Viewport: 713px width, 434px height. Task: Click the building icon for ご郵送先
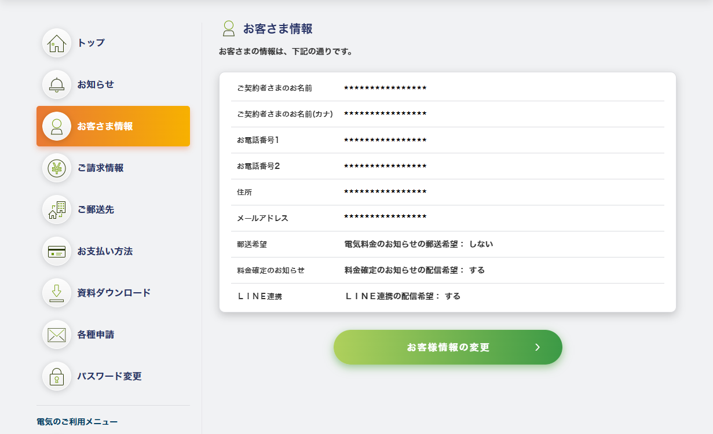(57, 209)
